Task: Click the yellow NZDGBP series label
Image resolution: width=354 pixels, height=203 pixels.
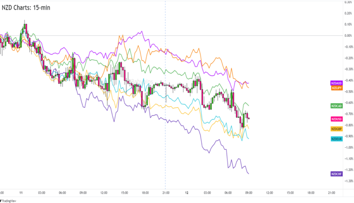Action: click(x=336, y=129)
